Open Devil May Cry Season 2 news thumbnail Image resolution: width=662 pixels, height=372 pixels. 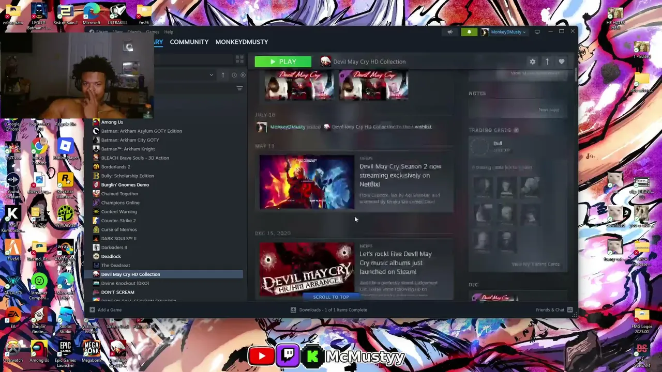tap(307, 182)
